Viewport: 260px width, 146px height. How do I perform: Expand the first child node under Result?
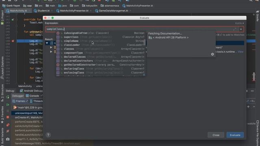pyautogui.click(x=51, y=47)
